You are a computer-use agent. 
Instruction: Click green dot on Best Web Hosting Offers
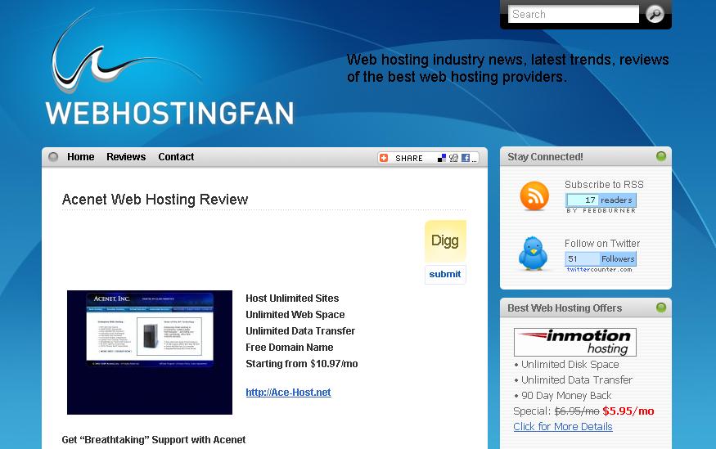pos(660,308)
